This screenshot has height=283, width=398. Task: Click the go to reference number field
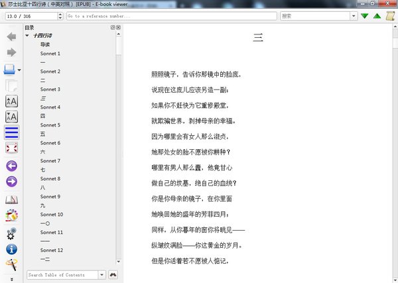pyautogui.click(x=172, y=16)
